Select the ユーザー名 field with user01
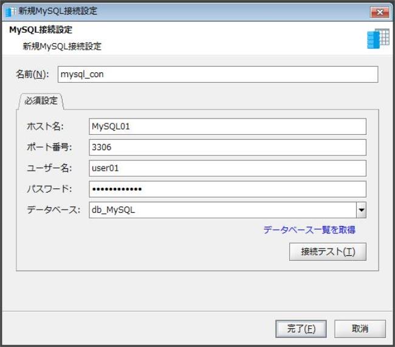395x347 pixels. tap(227, 168)
